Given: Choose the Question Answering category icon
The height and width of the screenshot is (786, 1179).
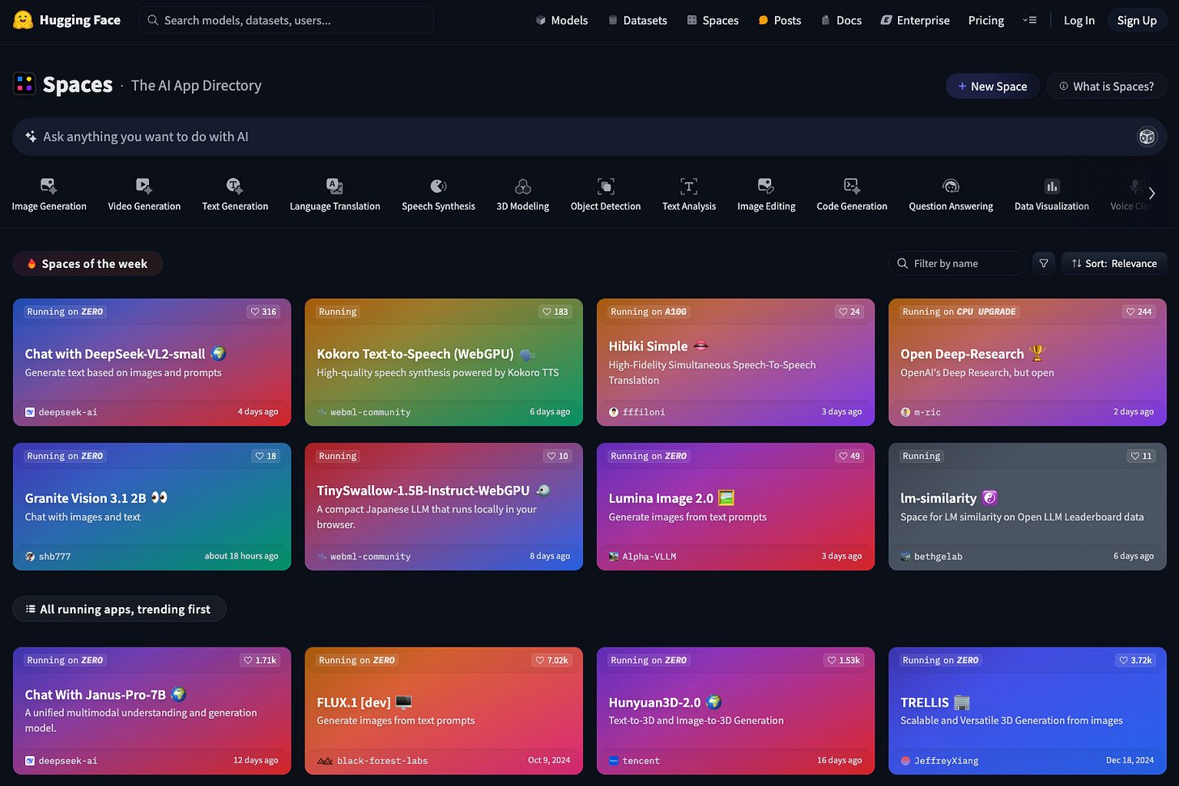Looking at the screenshot, I should pos(951,186).
